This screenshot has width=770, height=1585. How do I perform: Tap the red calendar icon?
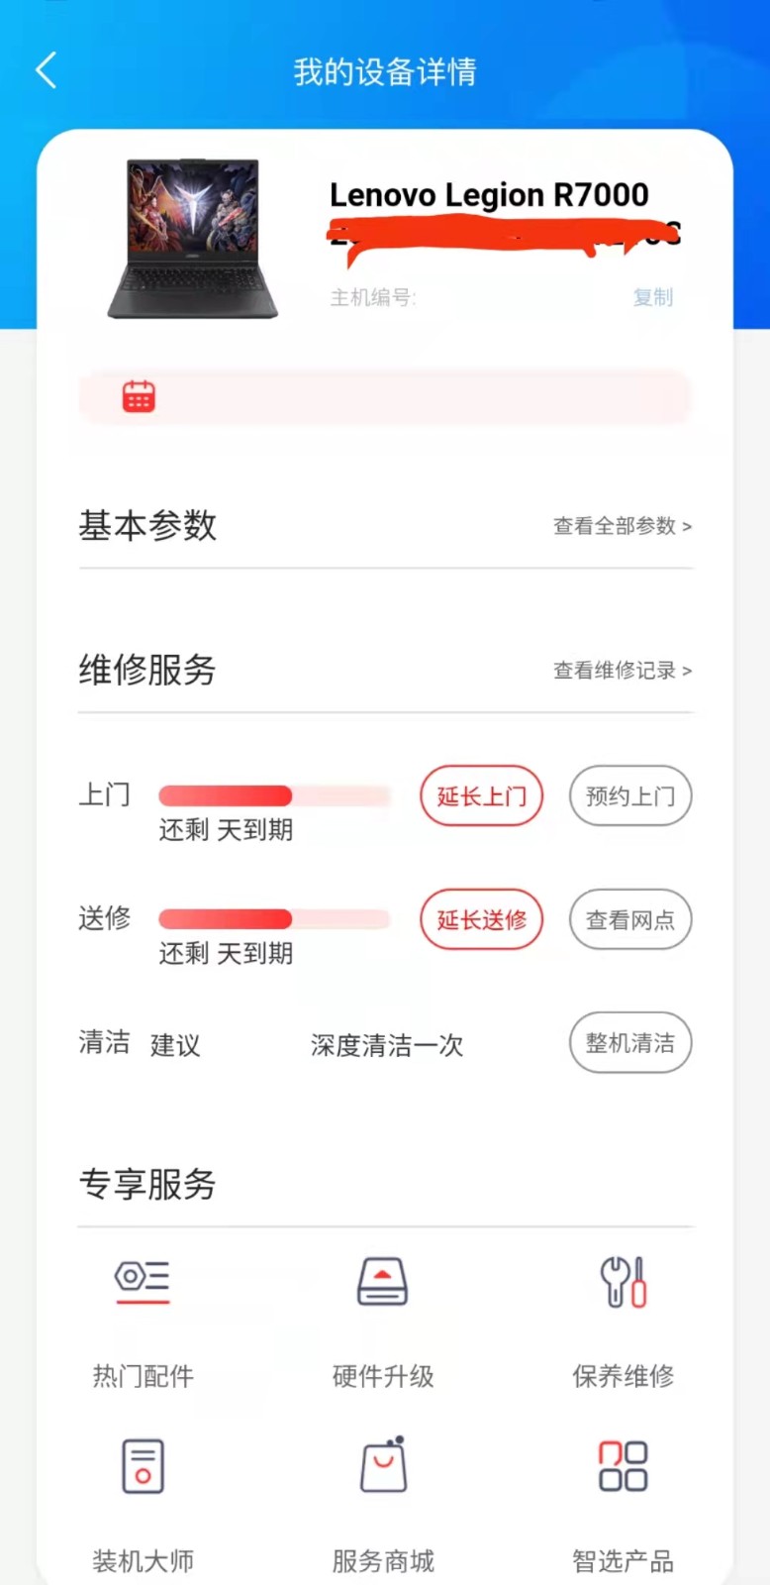[139, 396]
